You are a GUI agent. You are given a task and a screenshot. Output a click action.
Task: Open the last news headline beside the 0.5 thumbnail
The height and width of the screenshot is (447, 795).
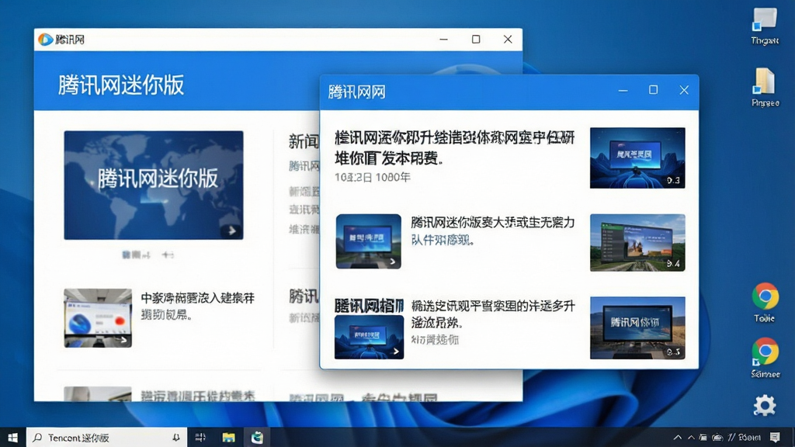pos(492,314)
